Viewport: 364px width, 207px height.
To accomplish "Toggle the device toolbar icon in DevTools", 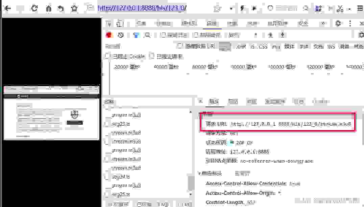I will click(120, 23).
